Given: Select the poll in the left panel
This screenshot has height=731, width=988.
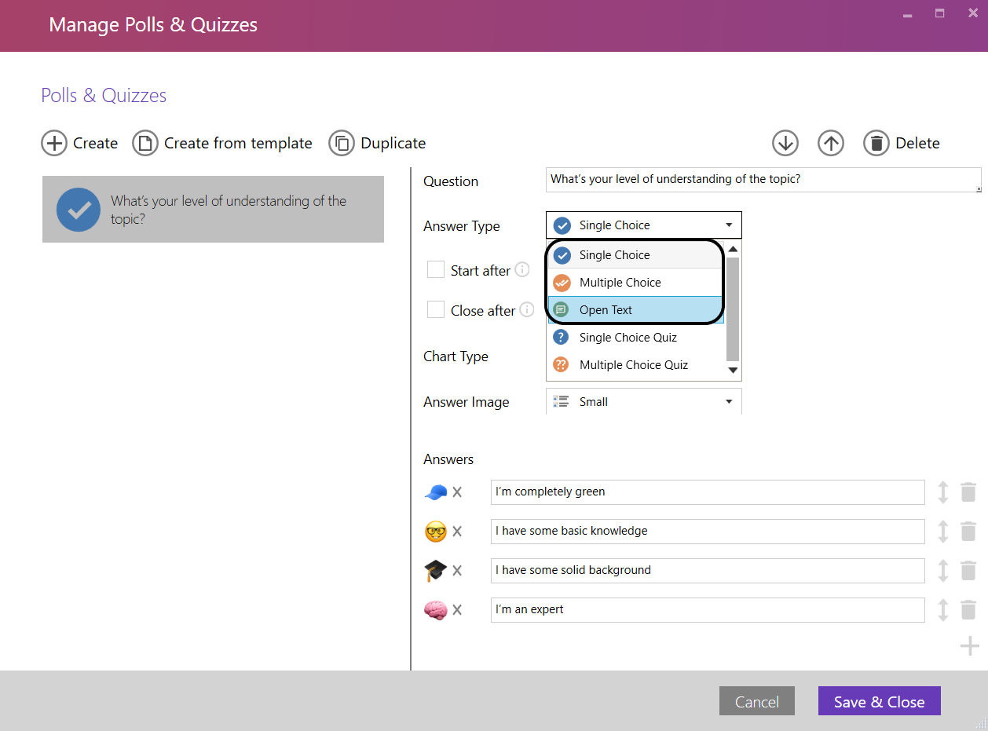Looking at the screenshot, I should (213, 209).
